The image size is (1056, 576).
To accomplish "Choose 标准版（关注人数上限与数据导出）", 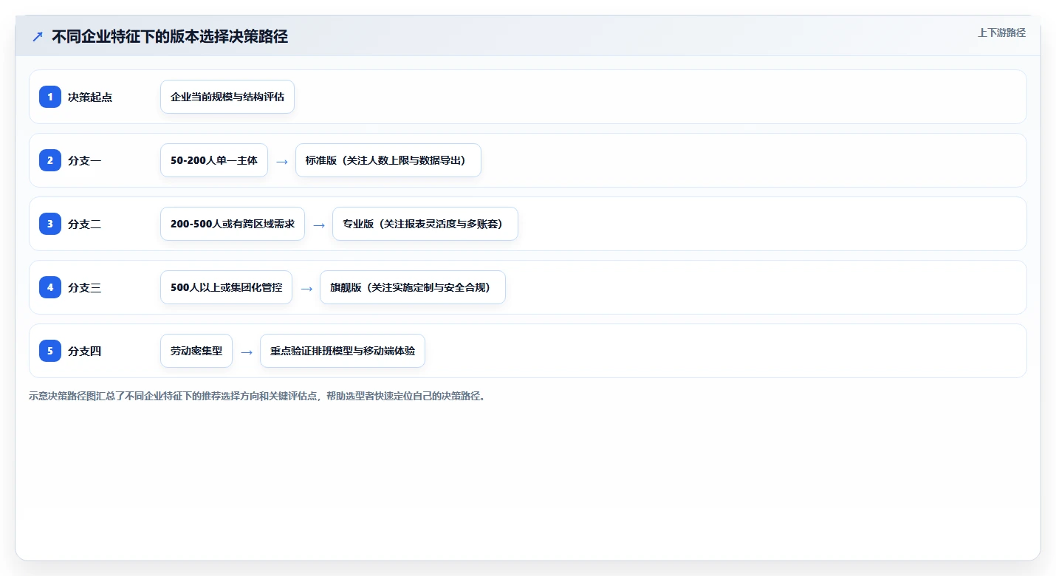I will pos(388,160).
